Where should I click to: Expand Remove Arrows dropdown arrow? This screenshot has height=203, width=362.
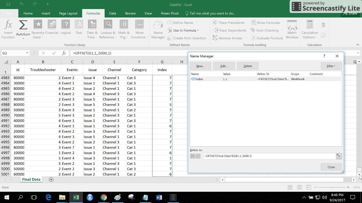(246, 38)
